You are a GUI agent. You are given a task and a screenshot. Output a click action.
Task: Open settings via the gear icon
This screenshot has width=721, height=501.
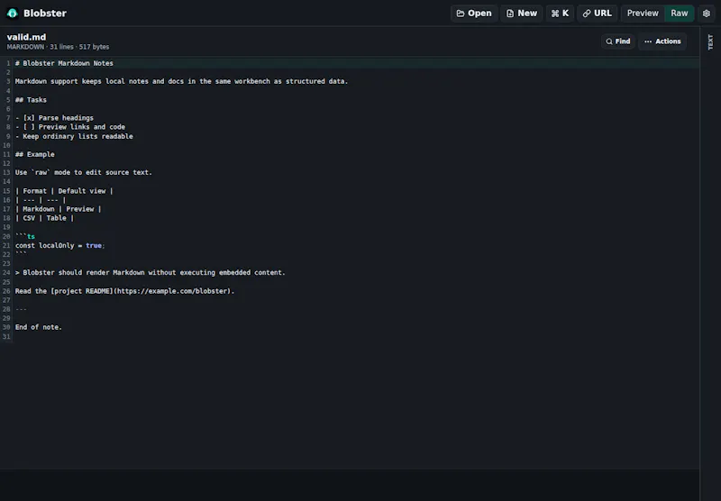(x=707, y=14)
